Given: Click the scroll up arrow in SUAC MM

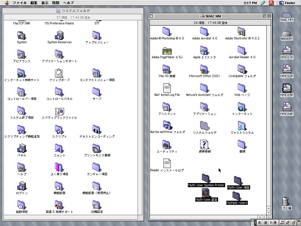Looking at the screenshot, I should click(269, 209).
